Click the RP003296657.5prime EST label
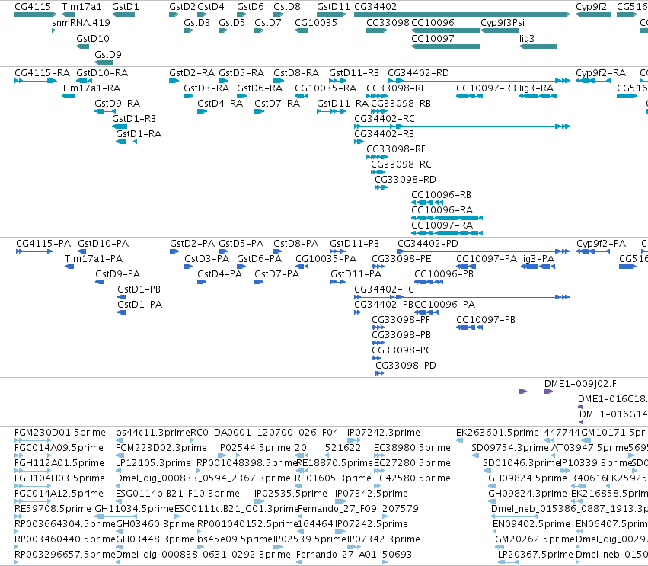Screen dimensions: 648x566 coord(65,555)
